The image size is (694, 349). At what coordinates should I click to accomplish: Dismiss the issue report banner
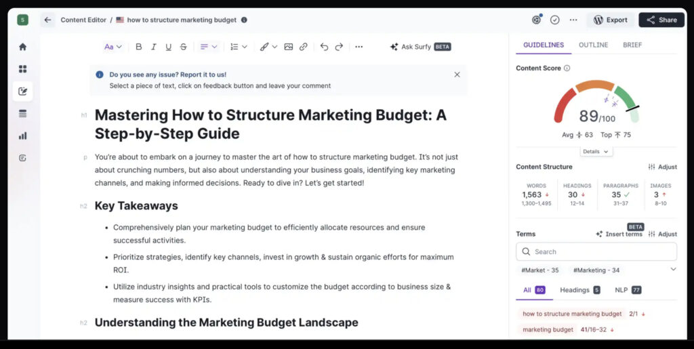pos(457,75)
